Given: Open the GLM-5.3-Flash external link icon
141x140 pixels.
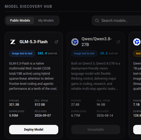Looking at the screenshot, I should [x=56, y=42].
